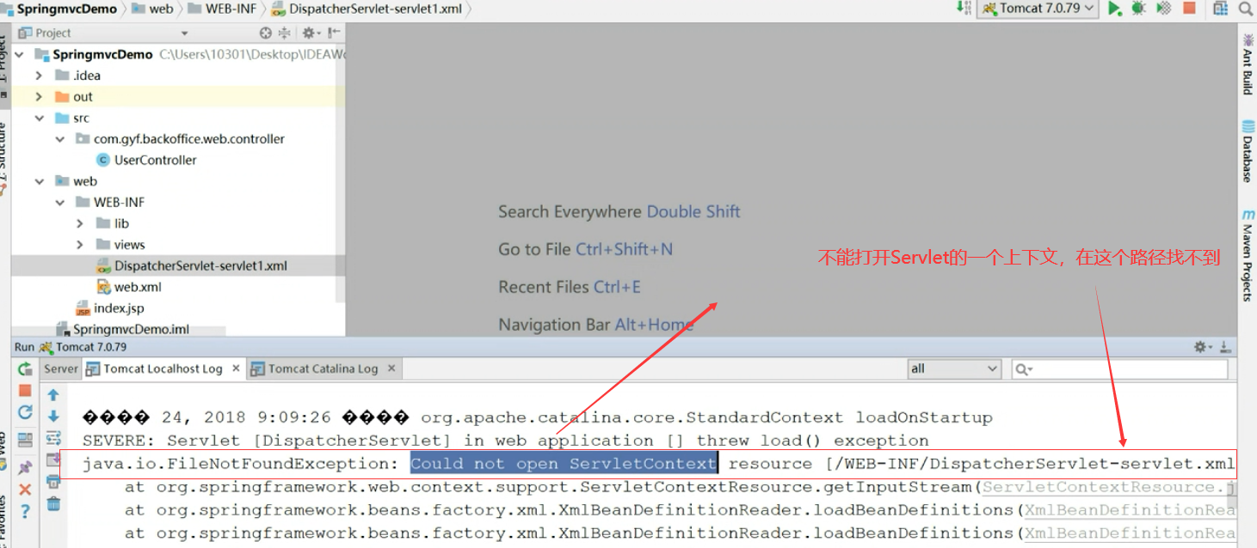The height and width of the screenshot is (548, 1257).
Task: Collapse SpringmvcDemo root node arrow
Action: click(x=20, y=54)
